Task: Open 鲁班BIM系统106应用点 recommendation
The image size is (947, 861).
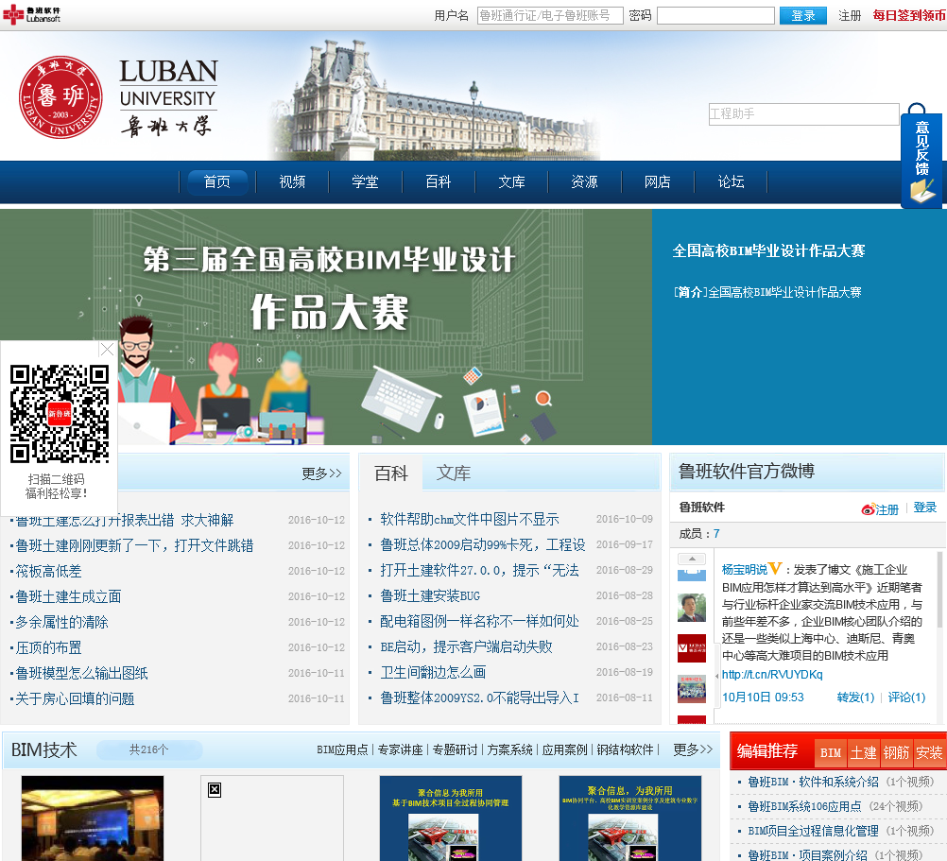Action: (x=804, y=807)
